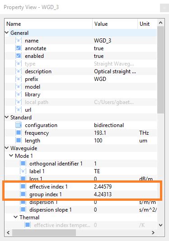Click the string icon beside type

[x=19, y=63]
